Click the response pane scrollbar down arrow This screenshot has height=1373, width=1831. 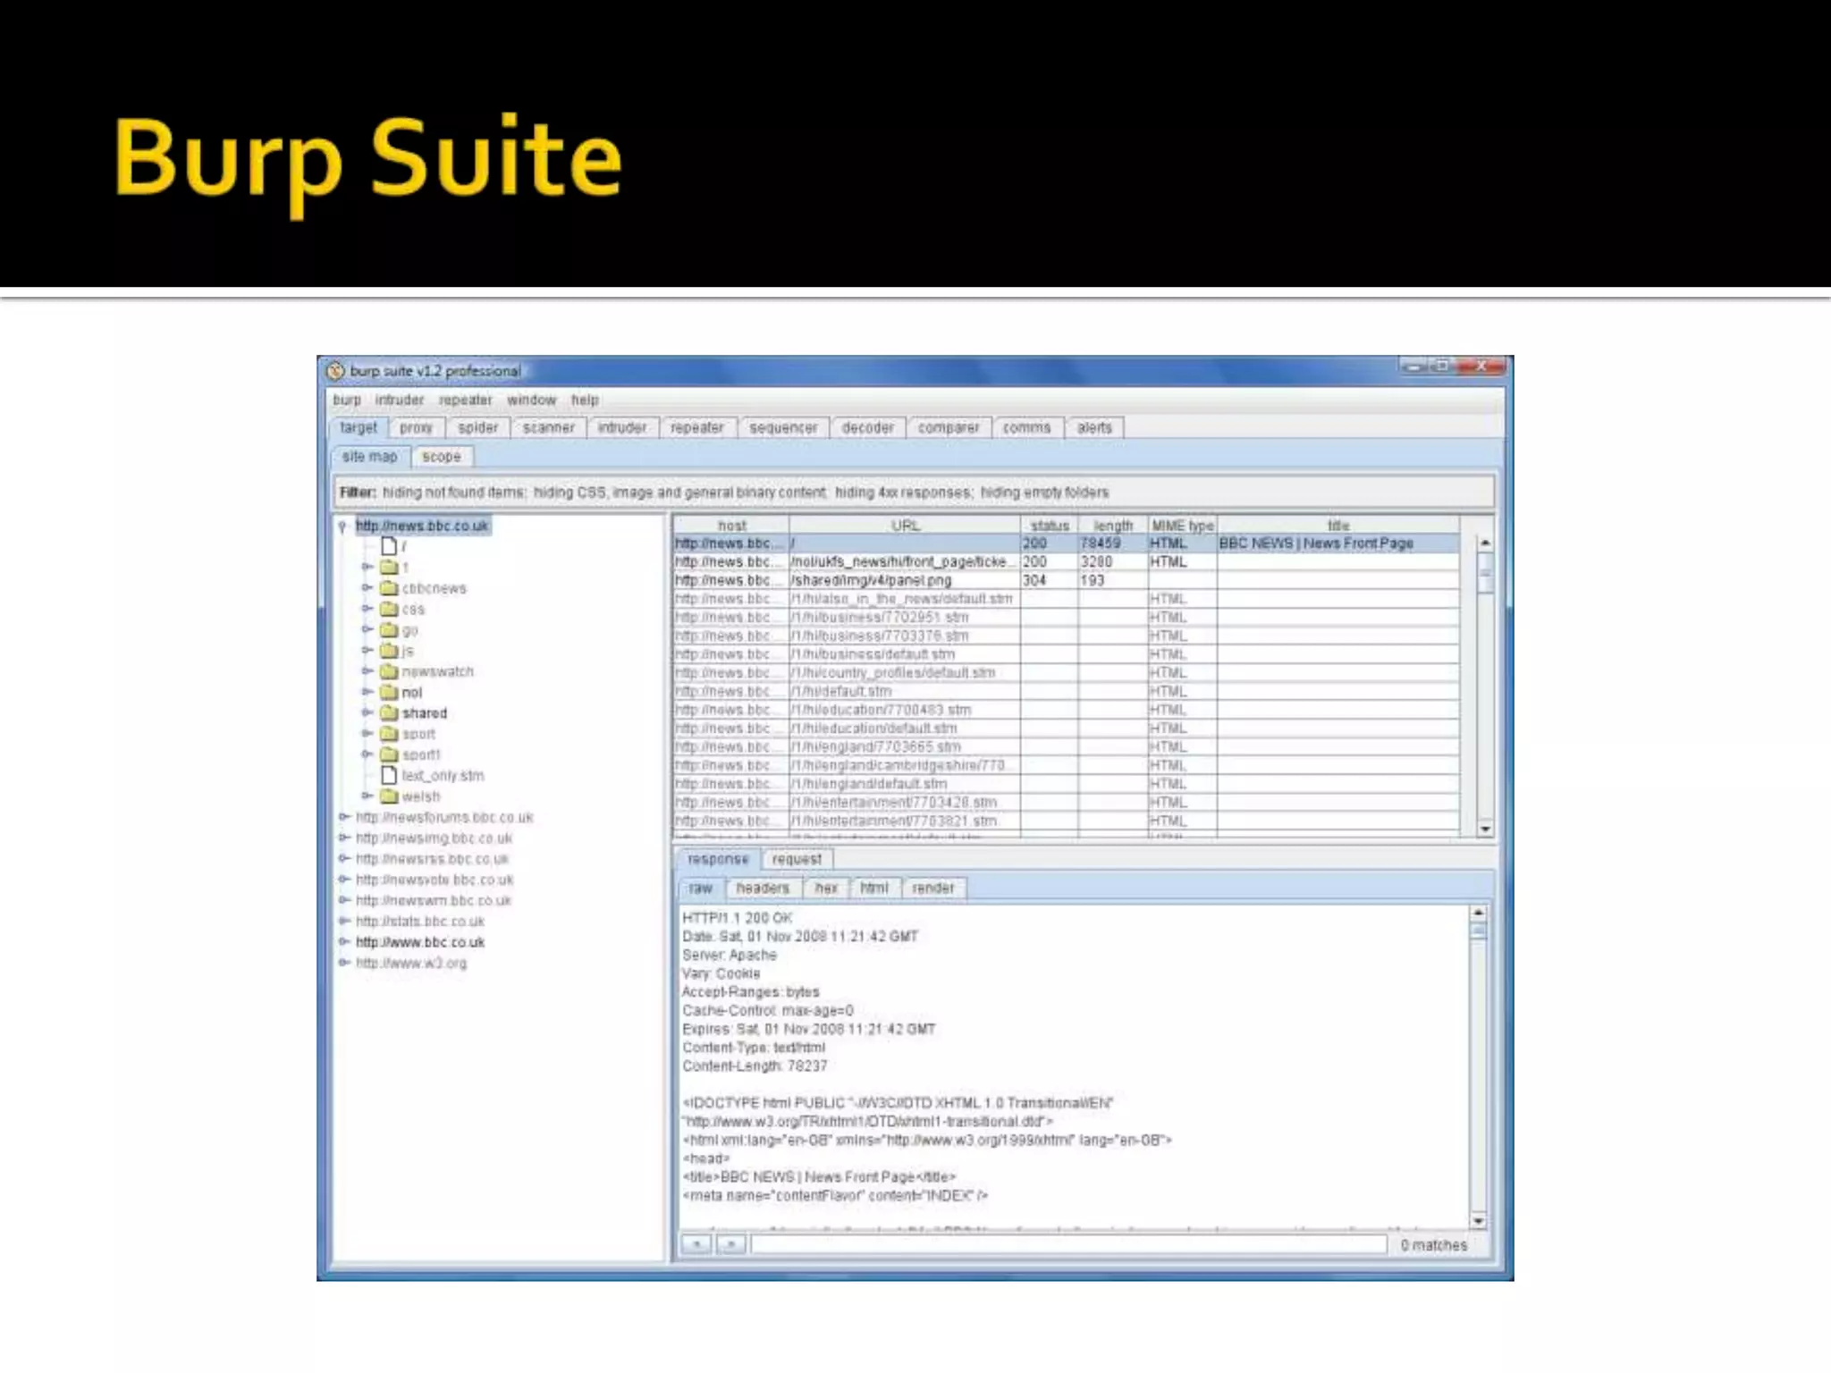[1478, 1220]
